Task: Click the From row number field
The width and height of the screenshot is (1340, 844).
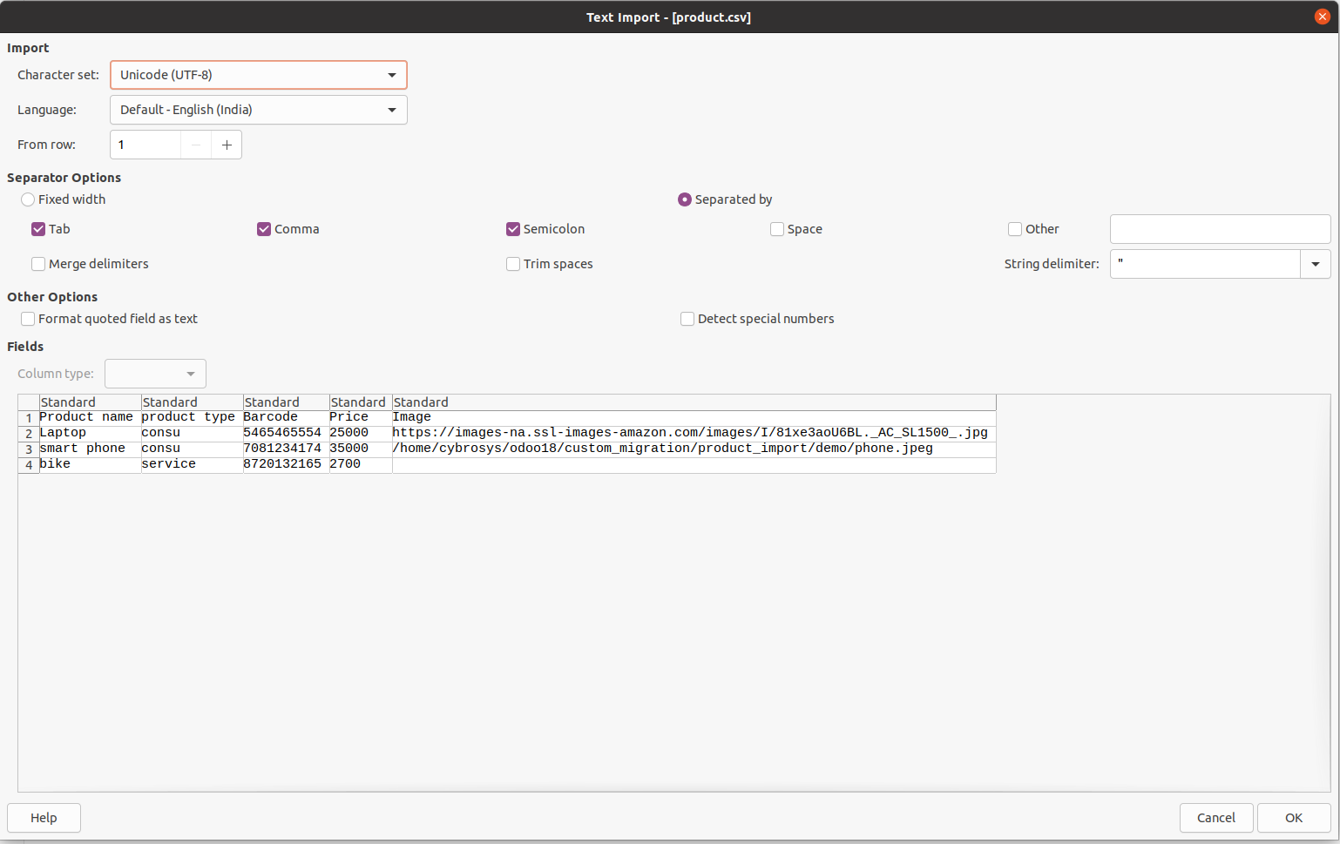Action: click(x=146, y=145)
